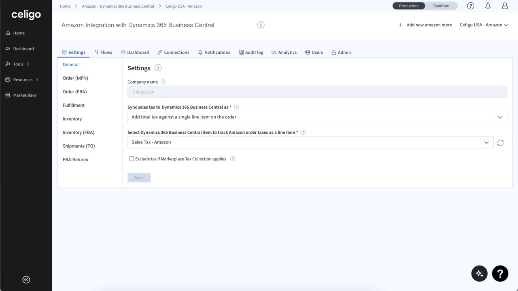Image resolution: width=518 pixels, height=291 pixels.
Task: Open the Inventory settings section
Action: click(x=72, y=119)
